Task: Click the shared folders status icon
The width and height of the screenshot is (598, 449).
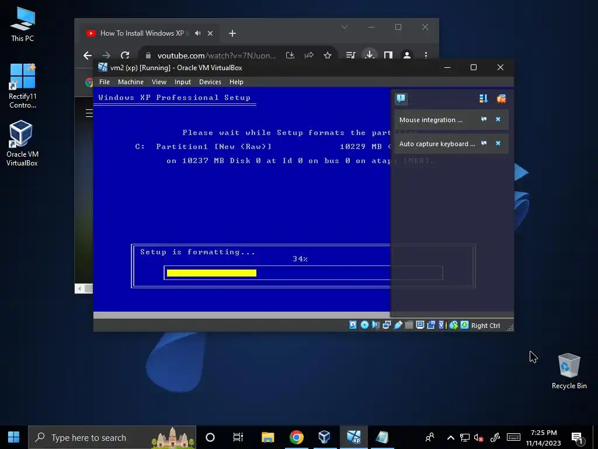Action: 409,325
